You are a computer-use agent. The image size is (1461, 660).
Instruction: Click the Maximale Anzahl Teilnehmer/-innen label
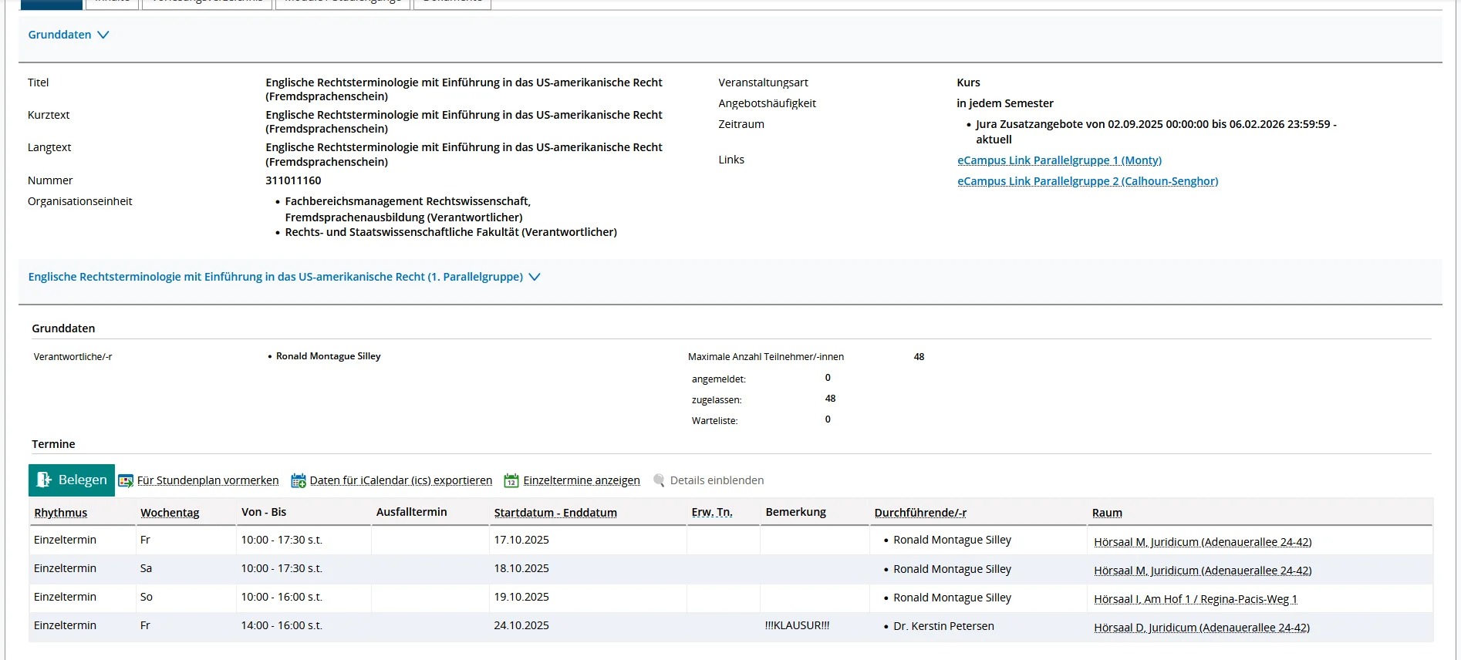tap(766, 357)
